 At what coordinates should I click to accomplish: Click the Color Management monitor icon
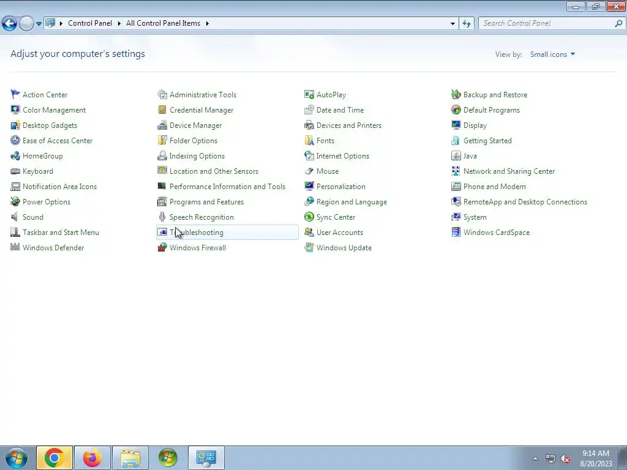(x=15, y=110)
